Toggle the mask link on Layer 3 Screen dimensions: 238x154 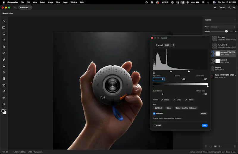click(x=214, y=61)
